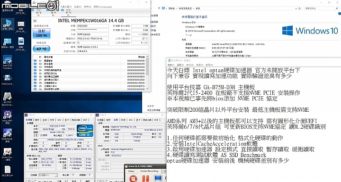
Task: Launch the IntelCache desktop shortcut
Action: (x=8, y=80)
